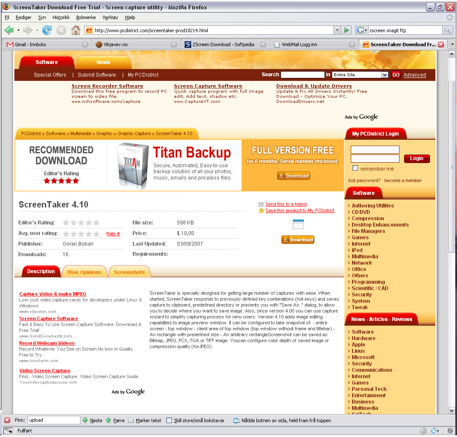Click the search magnifier icon in Google box

(x=447, y=30)
